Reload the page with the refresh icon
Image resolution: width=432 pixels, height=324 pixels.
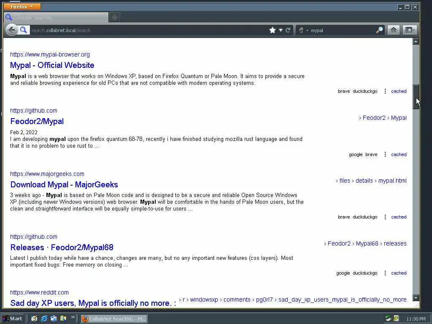[x=288, y=30]
